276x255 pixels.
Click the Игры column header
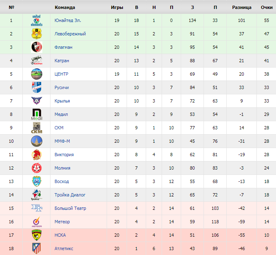click(117, 7)
